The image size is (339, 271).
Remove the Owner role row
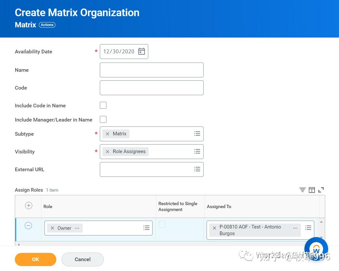pos(28,226)
